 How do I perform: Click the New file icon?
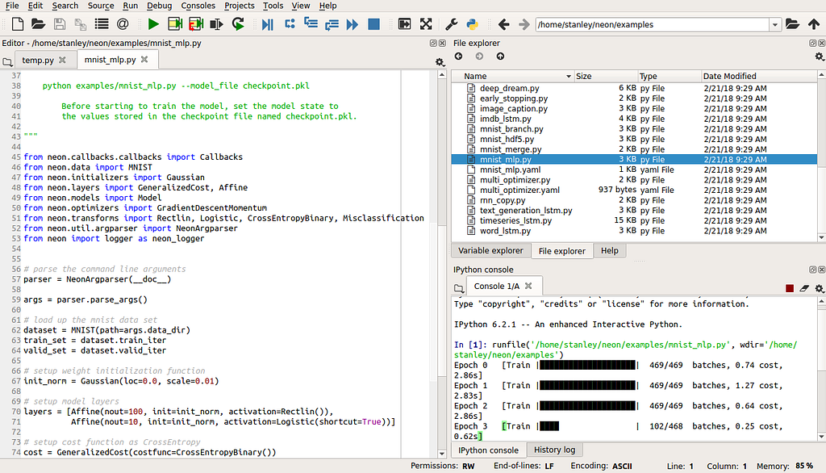pos(17,24)
